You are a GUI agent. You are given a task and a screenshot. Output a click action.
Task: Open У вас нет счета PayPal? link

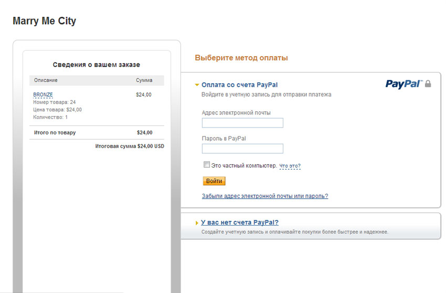(x=240, y=223)
